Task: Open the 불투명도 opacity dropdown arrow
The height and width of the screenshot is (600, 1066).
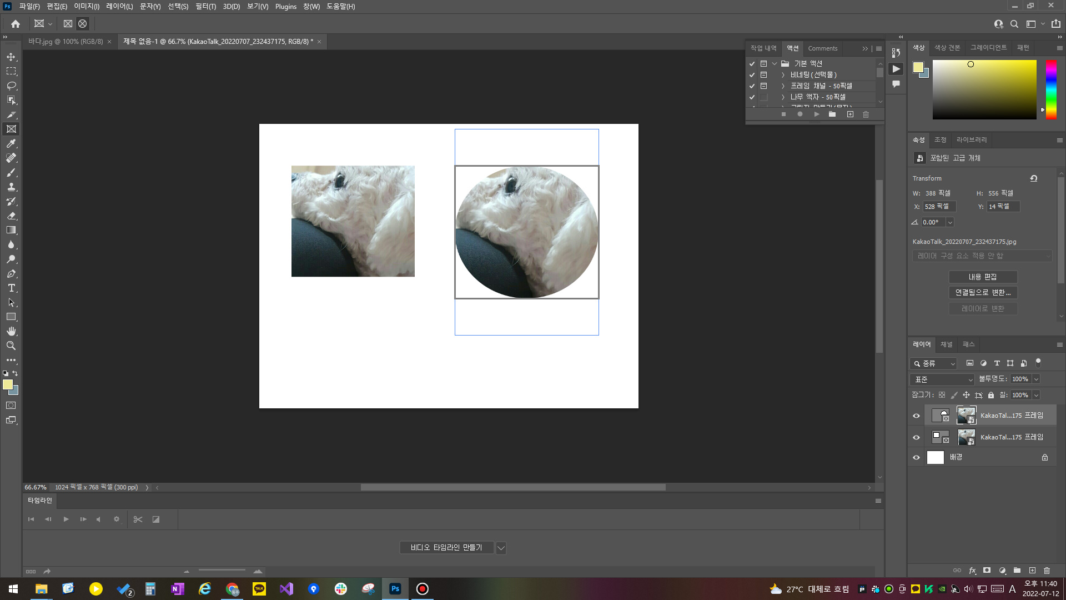Action: point(1036,379)
